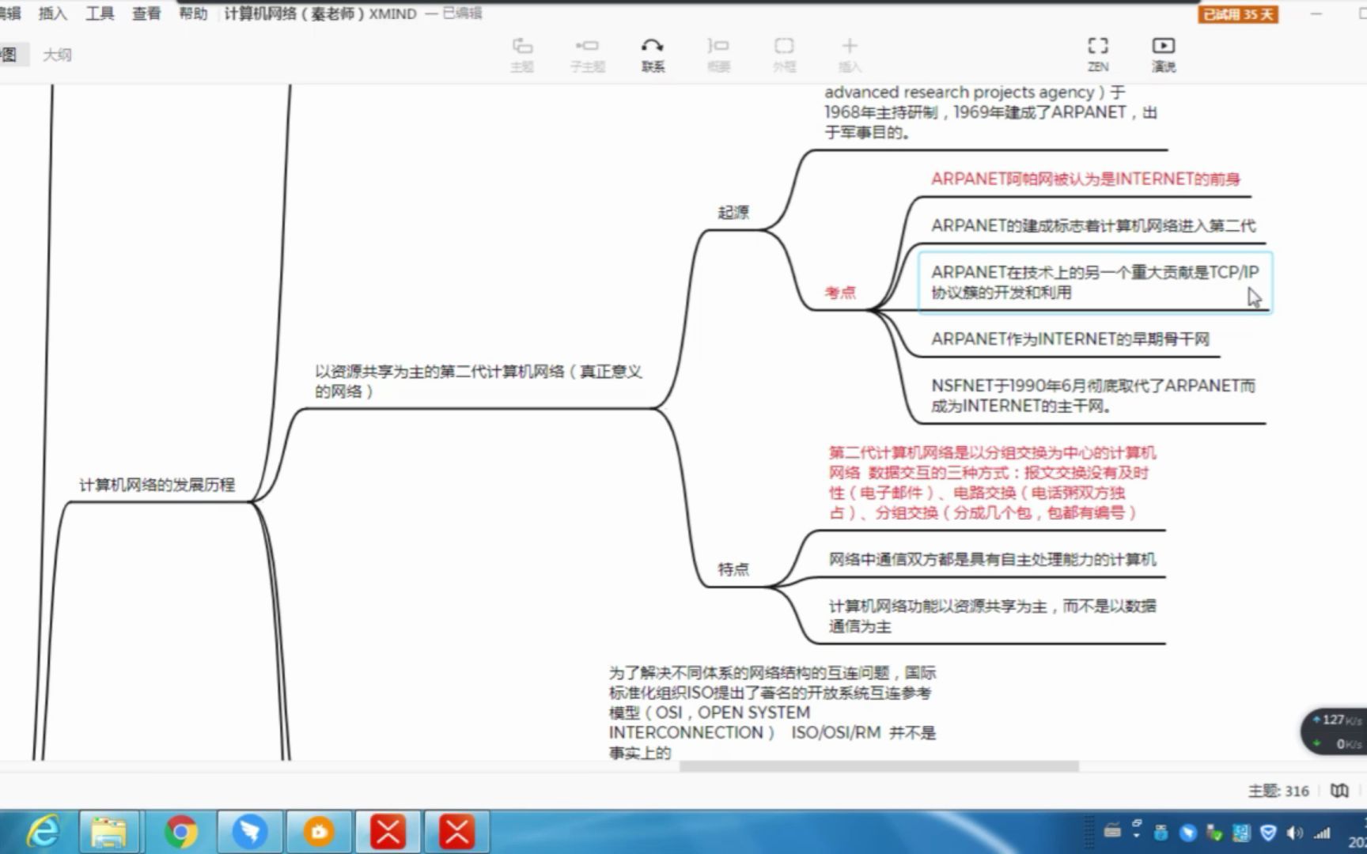Select the red 考点 topic node
1367x854 pixels.
840,293
